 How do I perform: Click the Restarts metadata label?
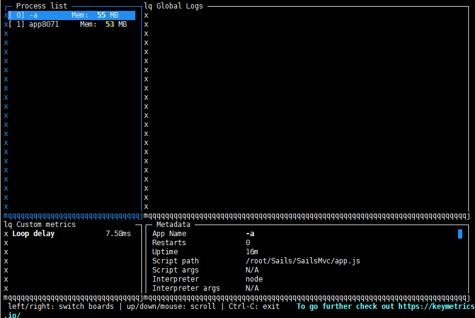(169, 243)
